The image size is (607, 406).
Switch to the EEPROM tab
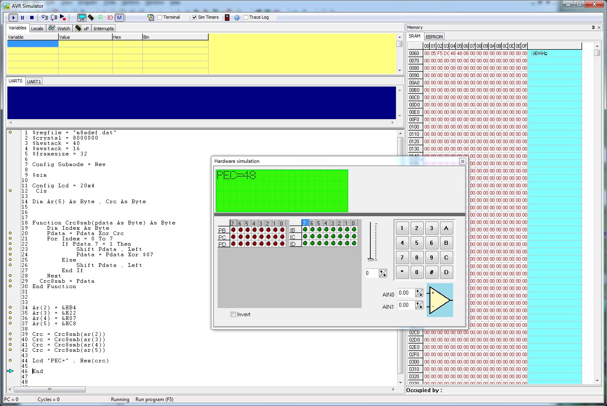pos(434,37)
